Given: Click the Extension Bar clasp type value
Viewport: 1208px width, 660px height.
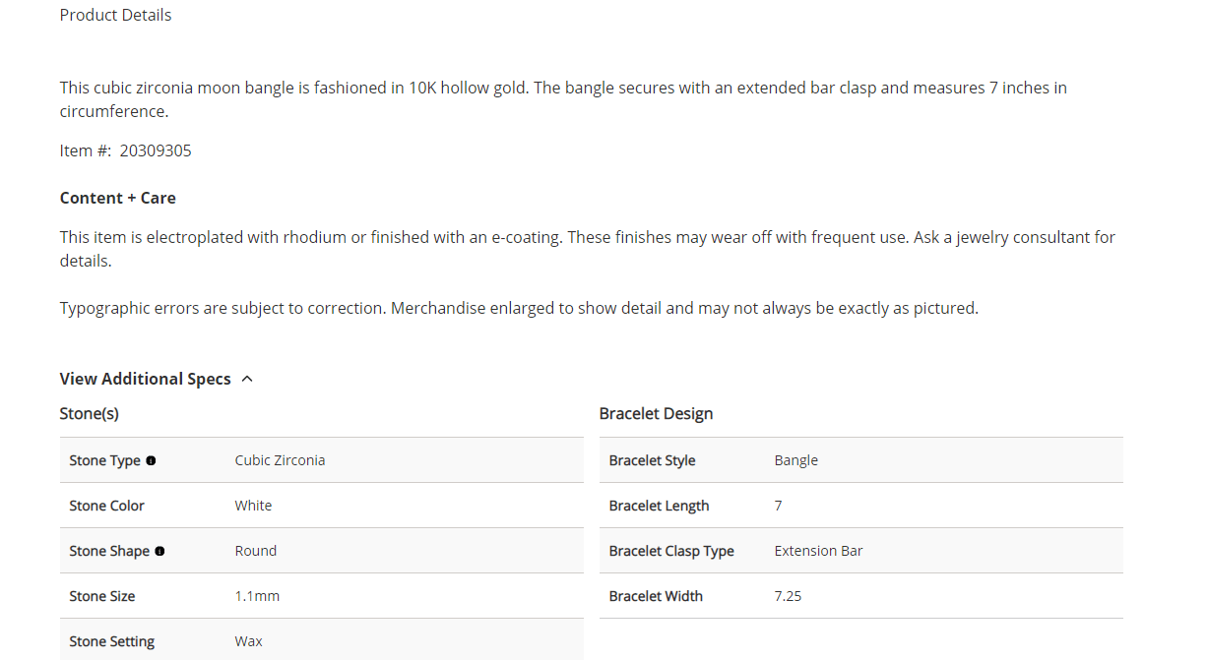Looking at the screenshot, I should (818, 551).
